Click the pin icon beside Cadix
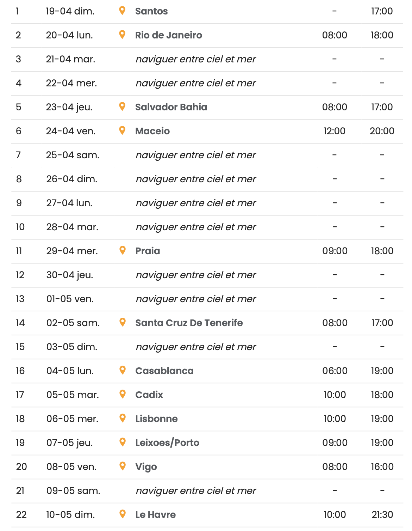Viewport: 412px width, 531px height. 123,394
